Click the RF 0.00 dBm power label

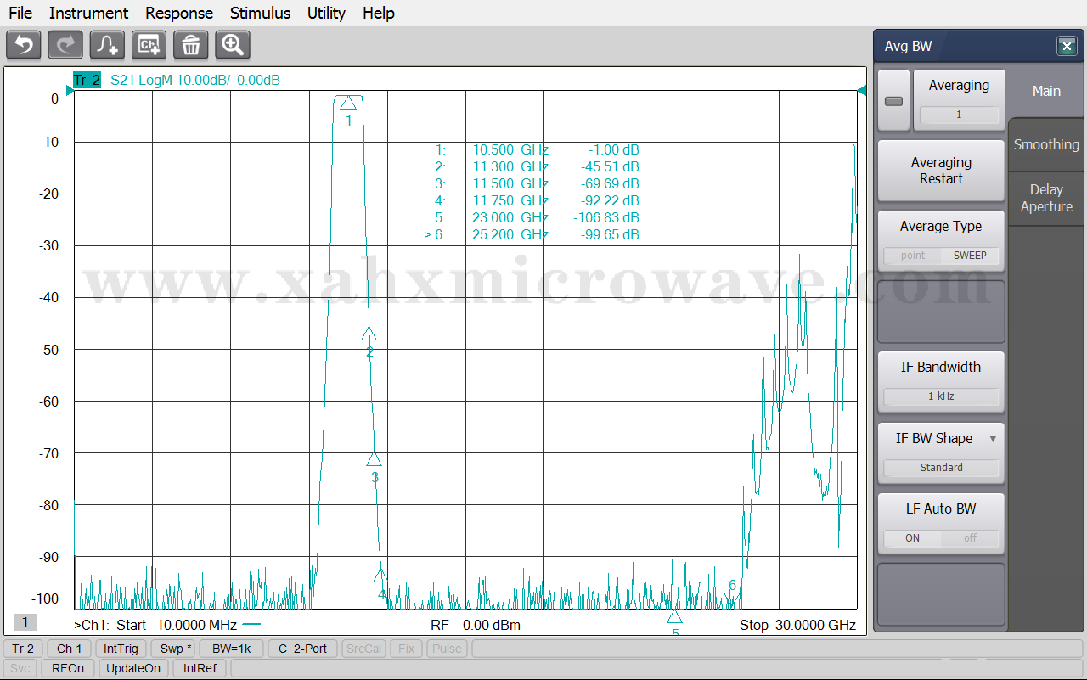(476, 625)
